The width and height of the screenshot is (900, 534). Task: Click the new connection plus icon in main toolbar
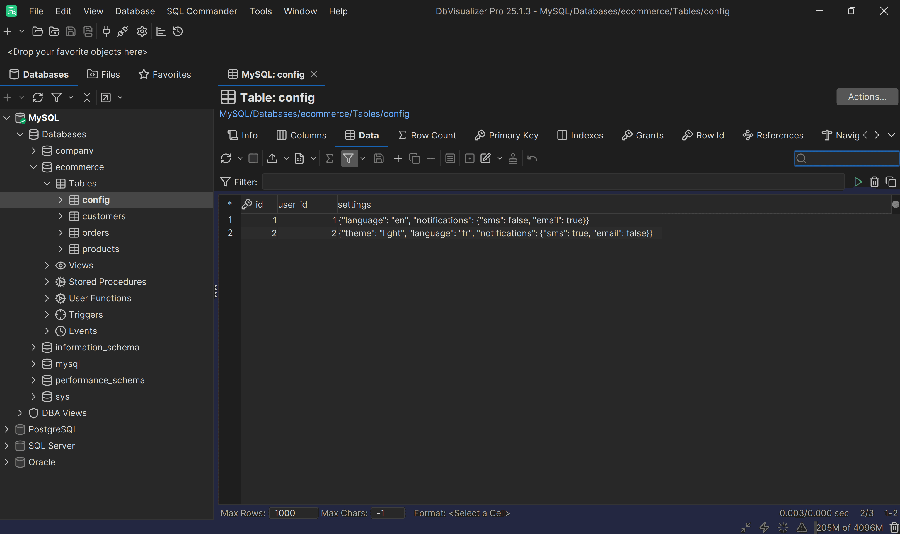tap(7, 31)
